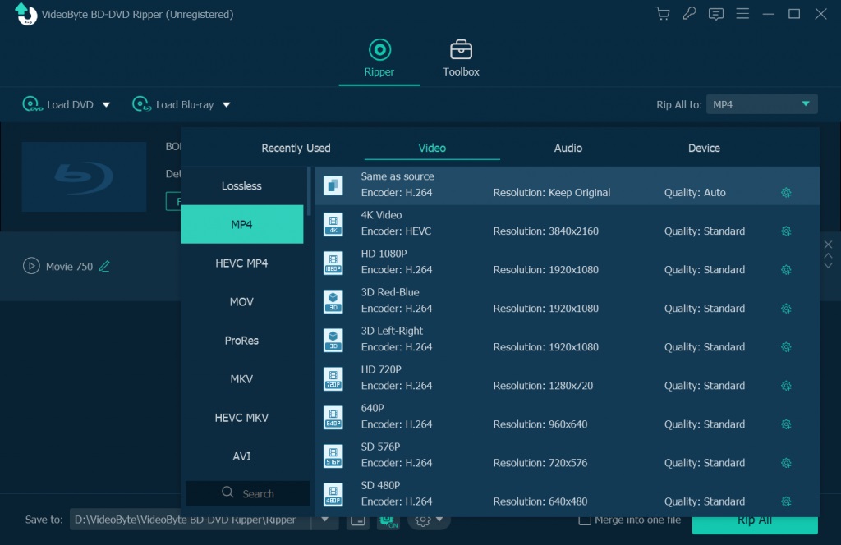Switch to the Audio tab
Screen dimensions: 841x545
568,148
